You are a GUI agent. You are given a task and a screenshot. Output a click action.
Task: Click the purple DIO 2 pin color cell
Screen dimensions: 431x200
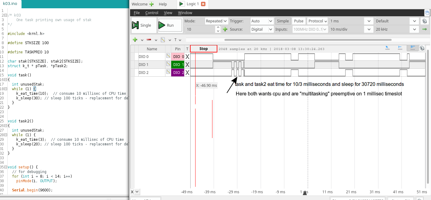point(178,73)
